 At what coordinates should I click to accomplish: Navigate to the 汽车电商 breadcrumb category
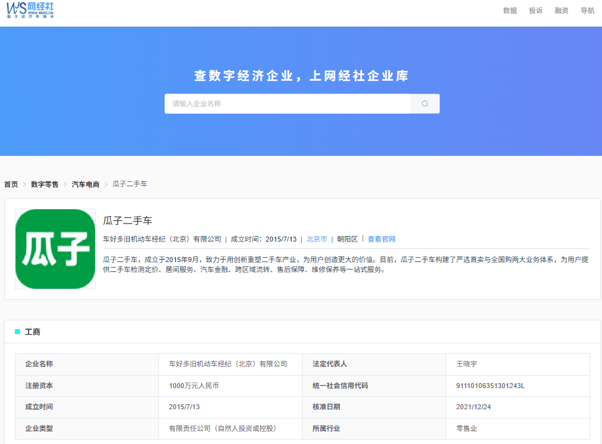click(85, 184)
